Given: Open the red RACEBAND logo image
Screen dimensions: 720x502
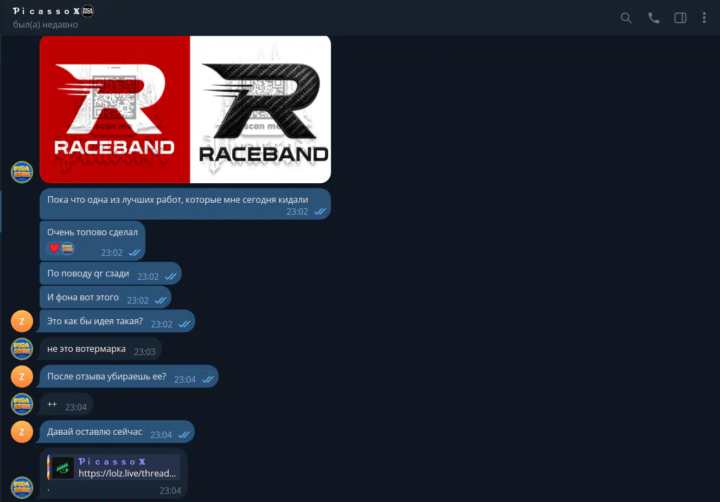Looking at the screenshot, I should (115, 110).
